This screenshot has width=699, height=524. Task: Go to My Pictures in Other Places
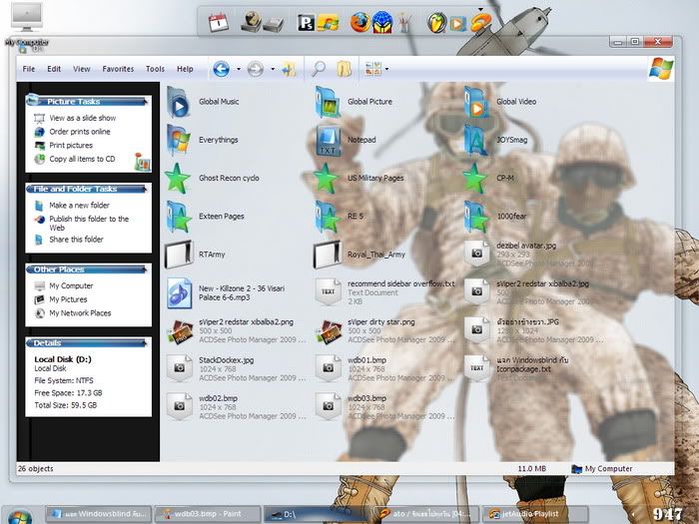click(68, 299)
